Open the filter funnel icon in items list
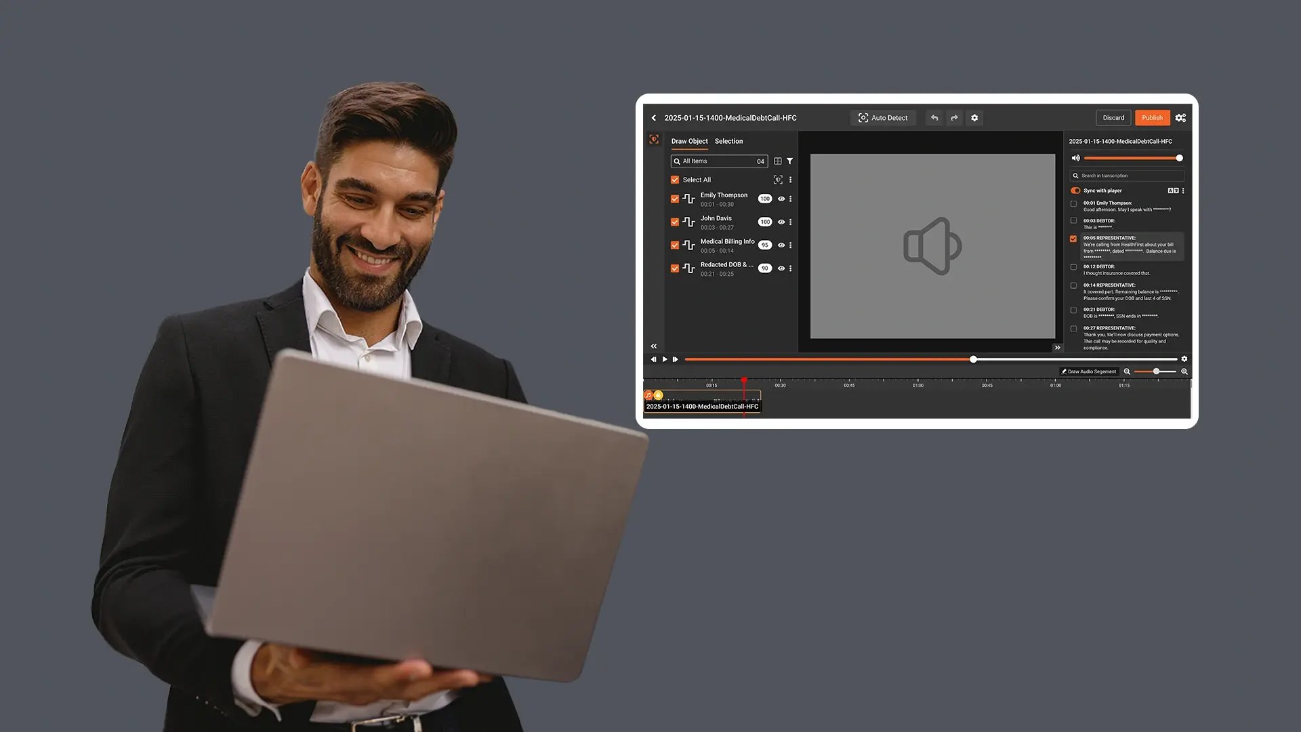The image size is (1301, 732). [x=790, y=161]
